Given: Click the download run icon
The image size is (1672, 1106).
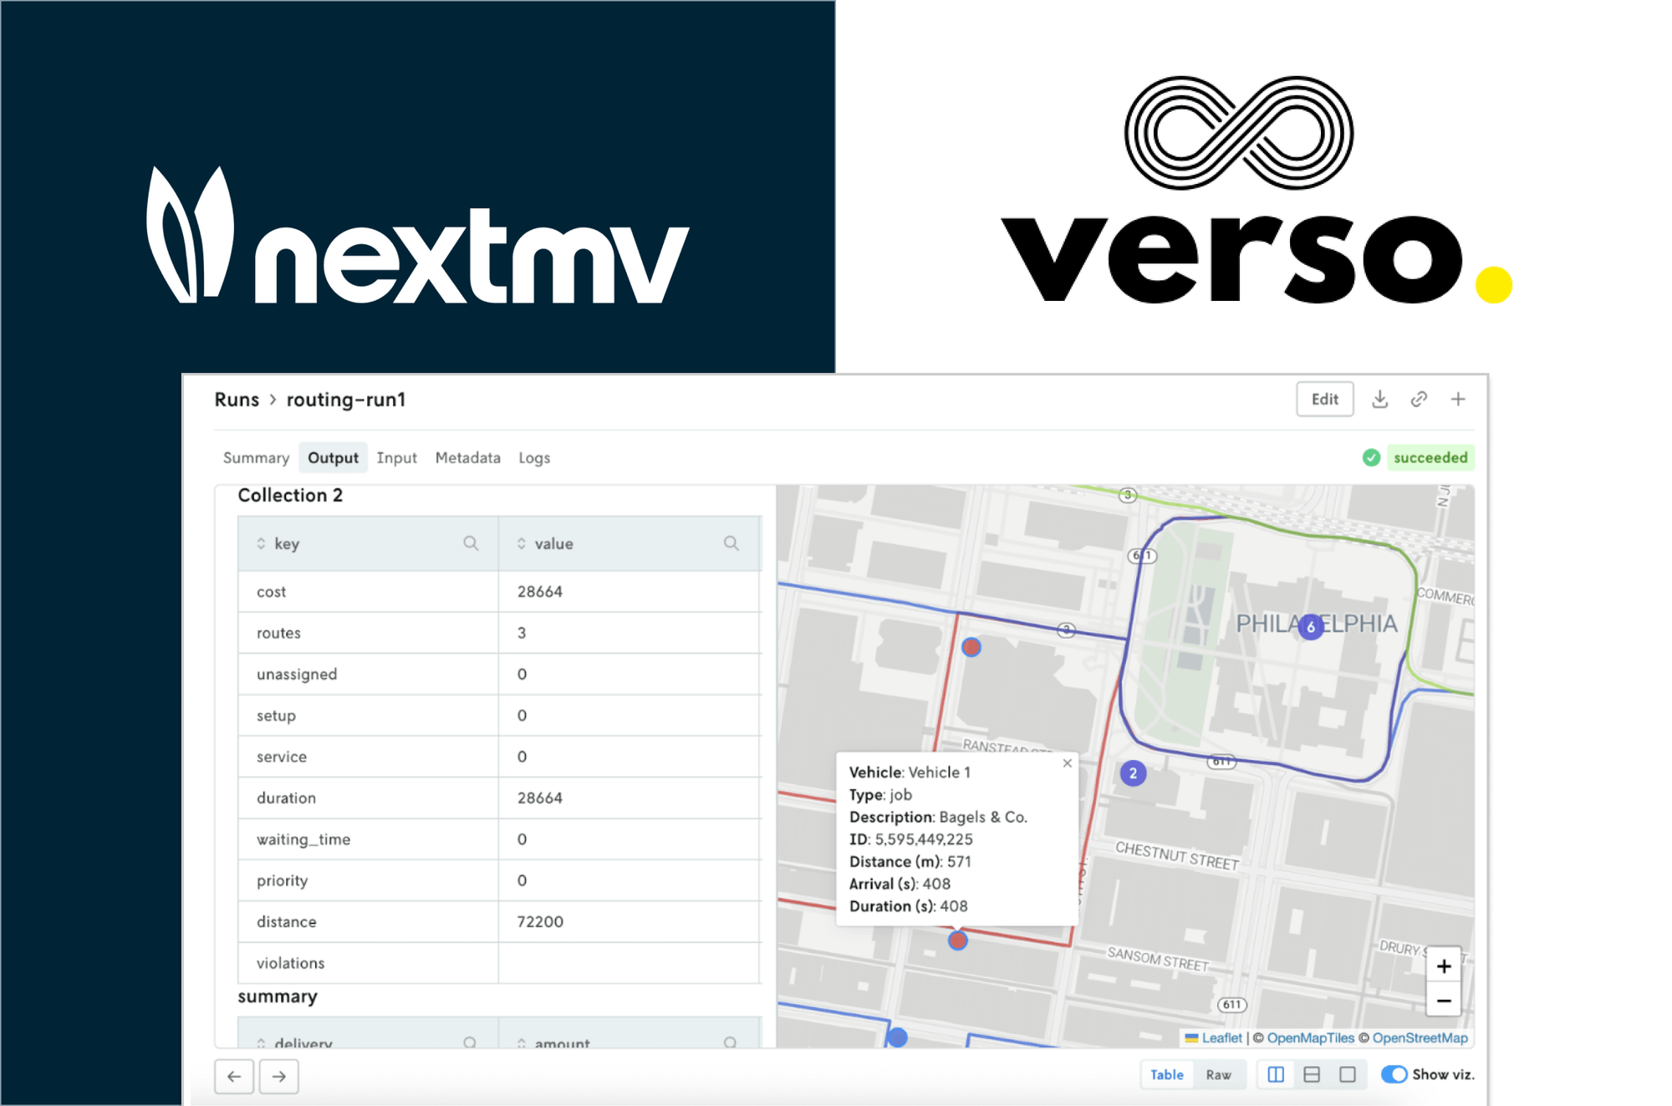Looking at the screenshot, I should pyautogui.click(x=1380, y=399).
